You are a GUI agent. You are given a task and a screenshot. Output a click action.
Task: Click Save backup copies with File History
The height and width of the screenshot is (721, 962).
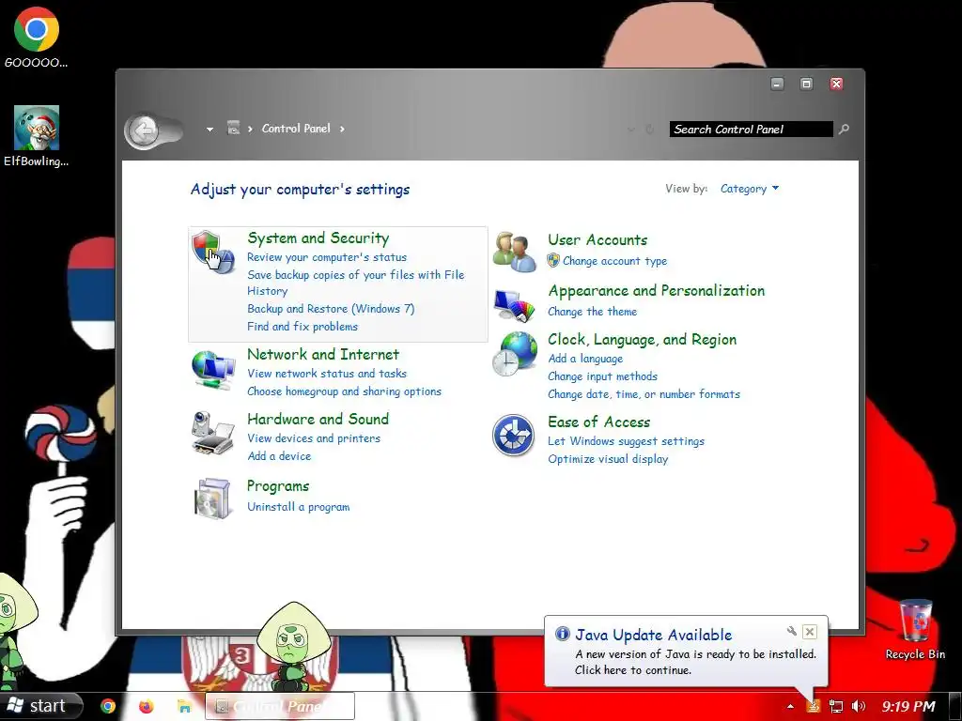pyautogui.click(x=355, y=283)
